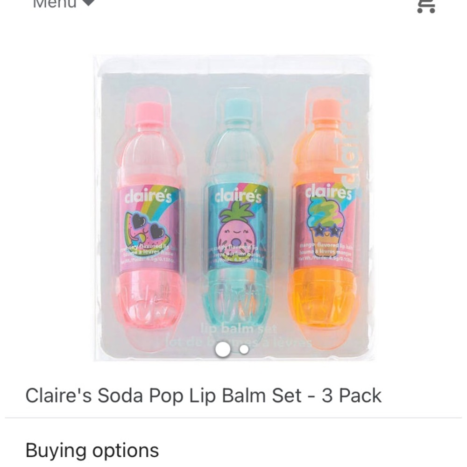Image resolution: width=467 pixels, height=467 pixels.
Task: Expand the Buying options section
Action: click(92, 450)
